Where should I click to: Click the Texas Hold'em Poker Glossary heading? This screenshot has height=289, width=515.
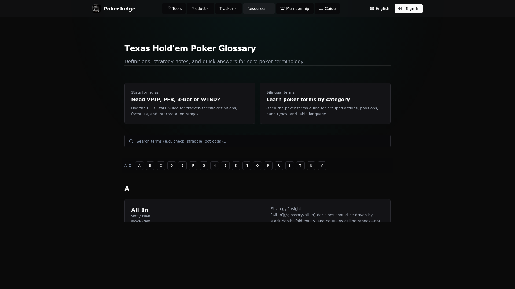(x=190, y=48)
